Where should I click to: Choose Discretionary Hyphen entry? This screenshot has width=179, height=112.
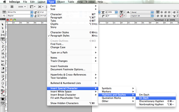click(x=156, y=101)
